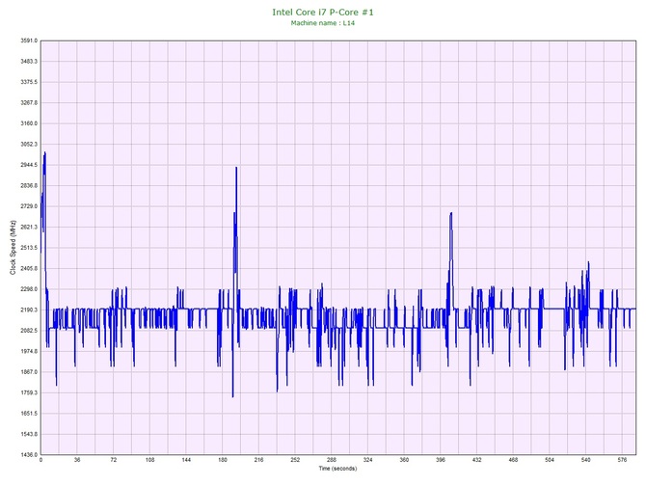The width and height of the screenshot is (646, 485).
Task: Click the 'Clock Speed (MHz)' axis label
Action: point(13,248)
